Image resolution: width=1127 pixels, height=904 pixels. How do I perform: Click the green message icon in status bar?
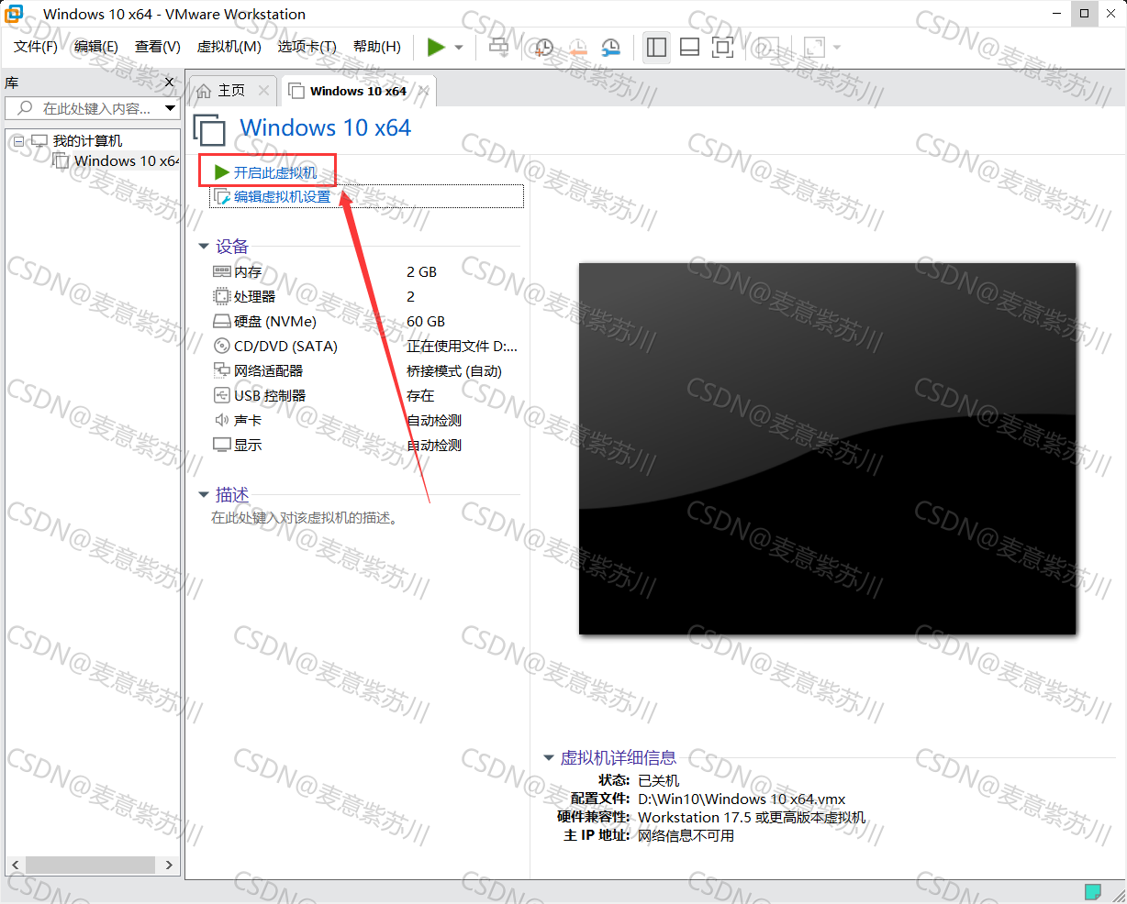(x=1093, y=891)
